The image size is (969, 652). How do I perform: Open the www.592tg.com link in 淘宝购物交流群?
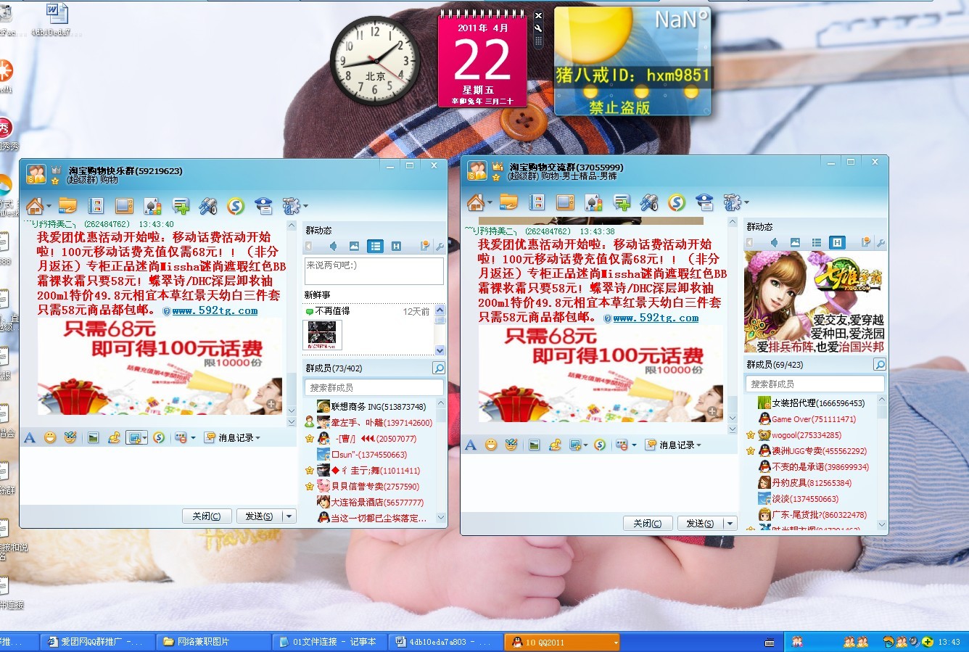pos(656,318)
